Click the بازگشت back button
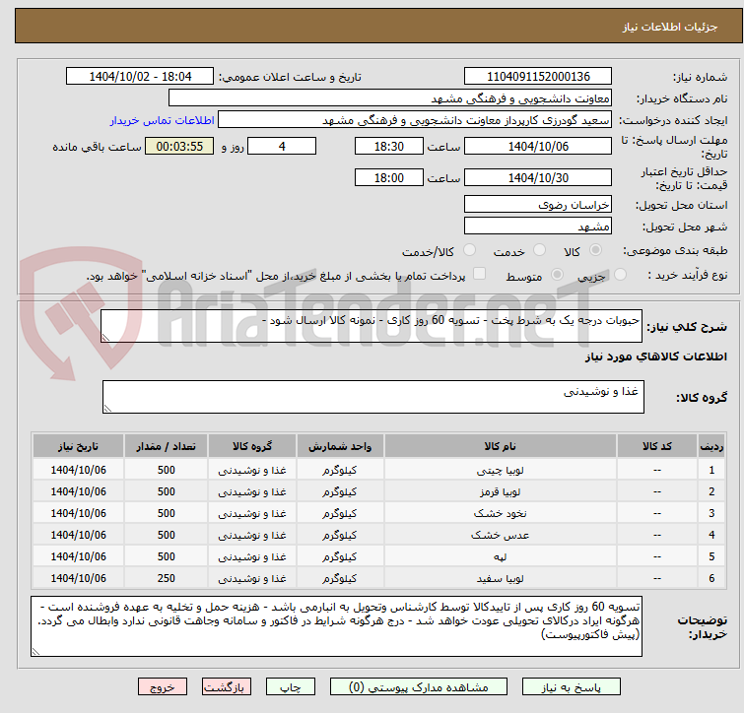 [227, 687]
